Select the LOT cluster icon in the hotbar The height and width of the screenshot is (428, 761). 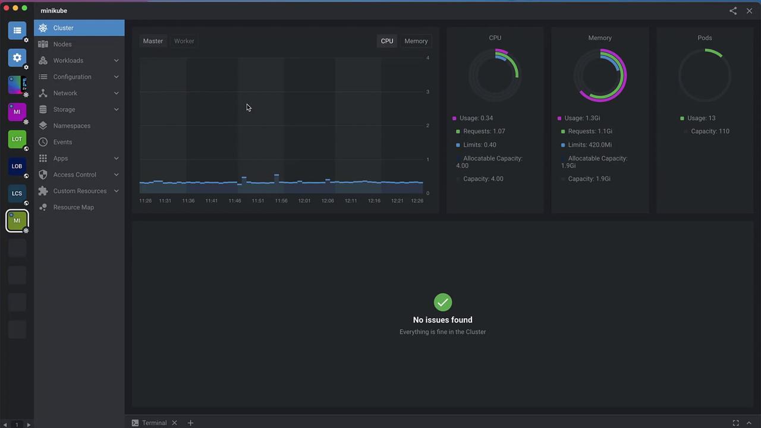[x=17, y=139]
